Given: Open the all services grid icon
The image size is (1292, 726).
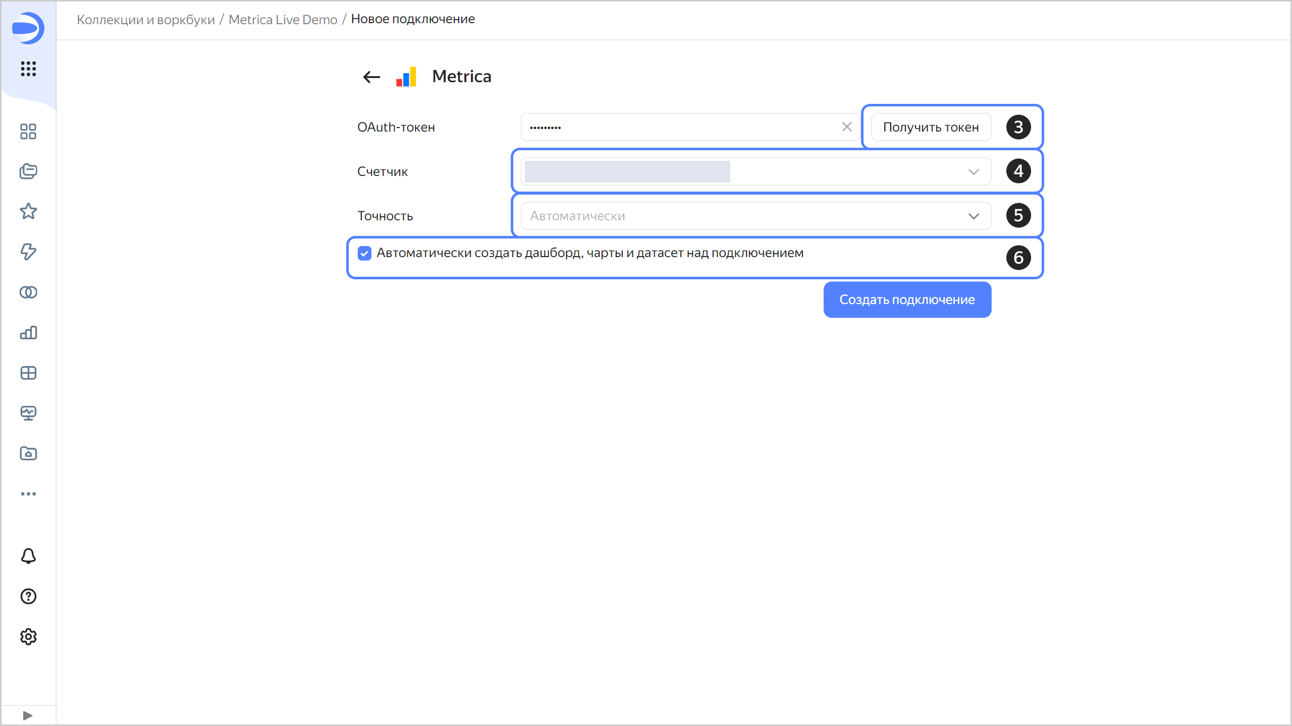Looking at the screenshot, I should pyautogui.click(x=28, y=69).
